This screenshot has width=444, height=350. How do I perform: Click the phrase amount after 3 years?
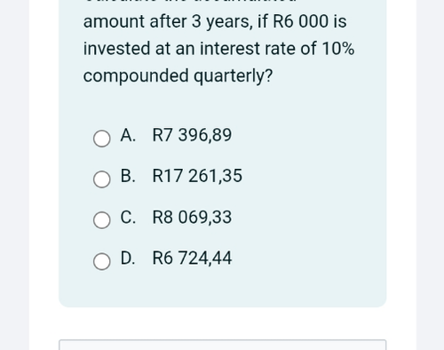pos(168,22)
